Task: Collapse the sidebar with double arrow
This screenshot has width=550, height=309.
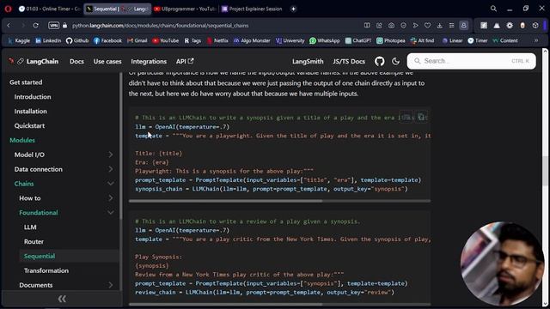Action: click(62, 299)
